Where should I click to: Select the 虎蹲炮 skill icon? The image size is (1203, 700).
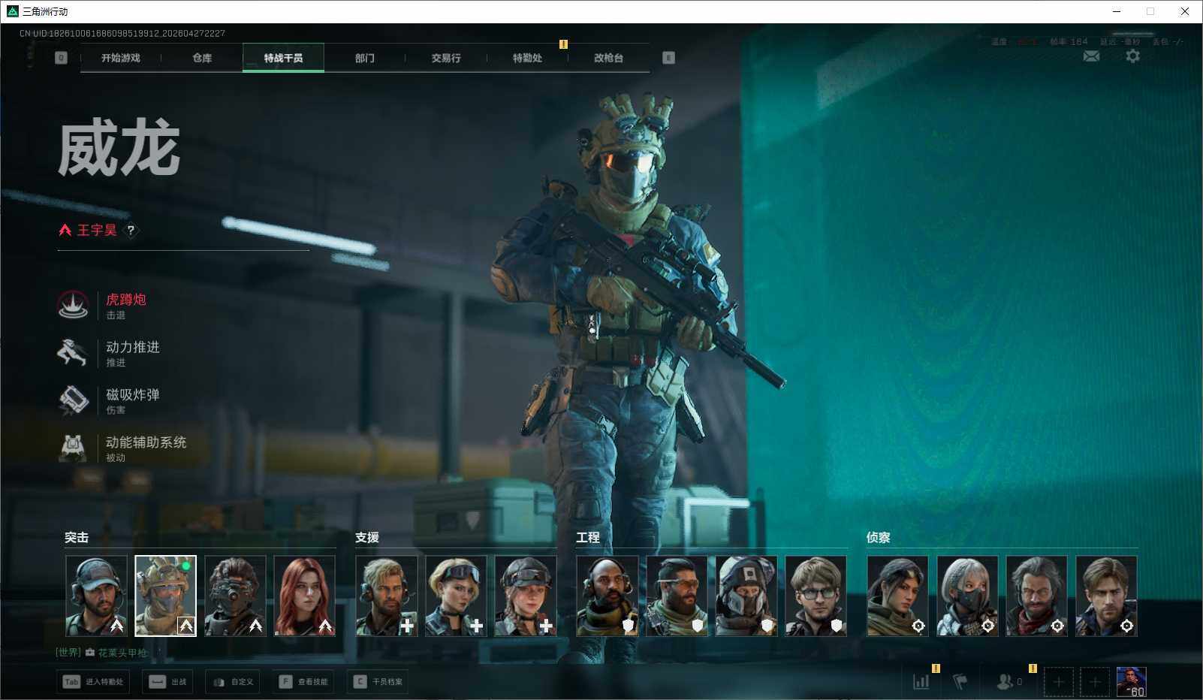point(74,305)
